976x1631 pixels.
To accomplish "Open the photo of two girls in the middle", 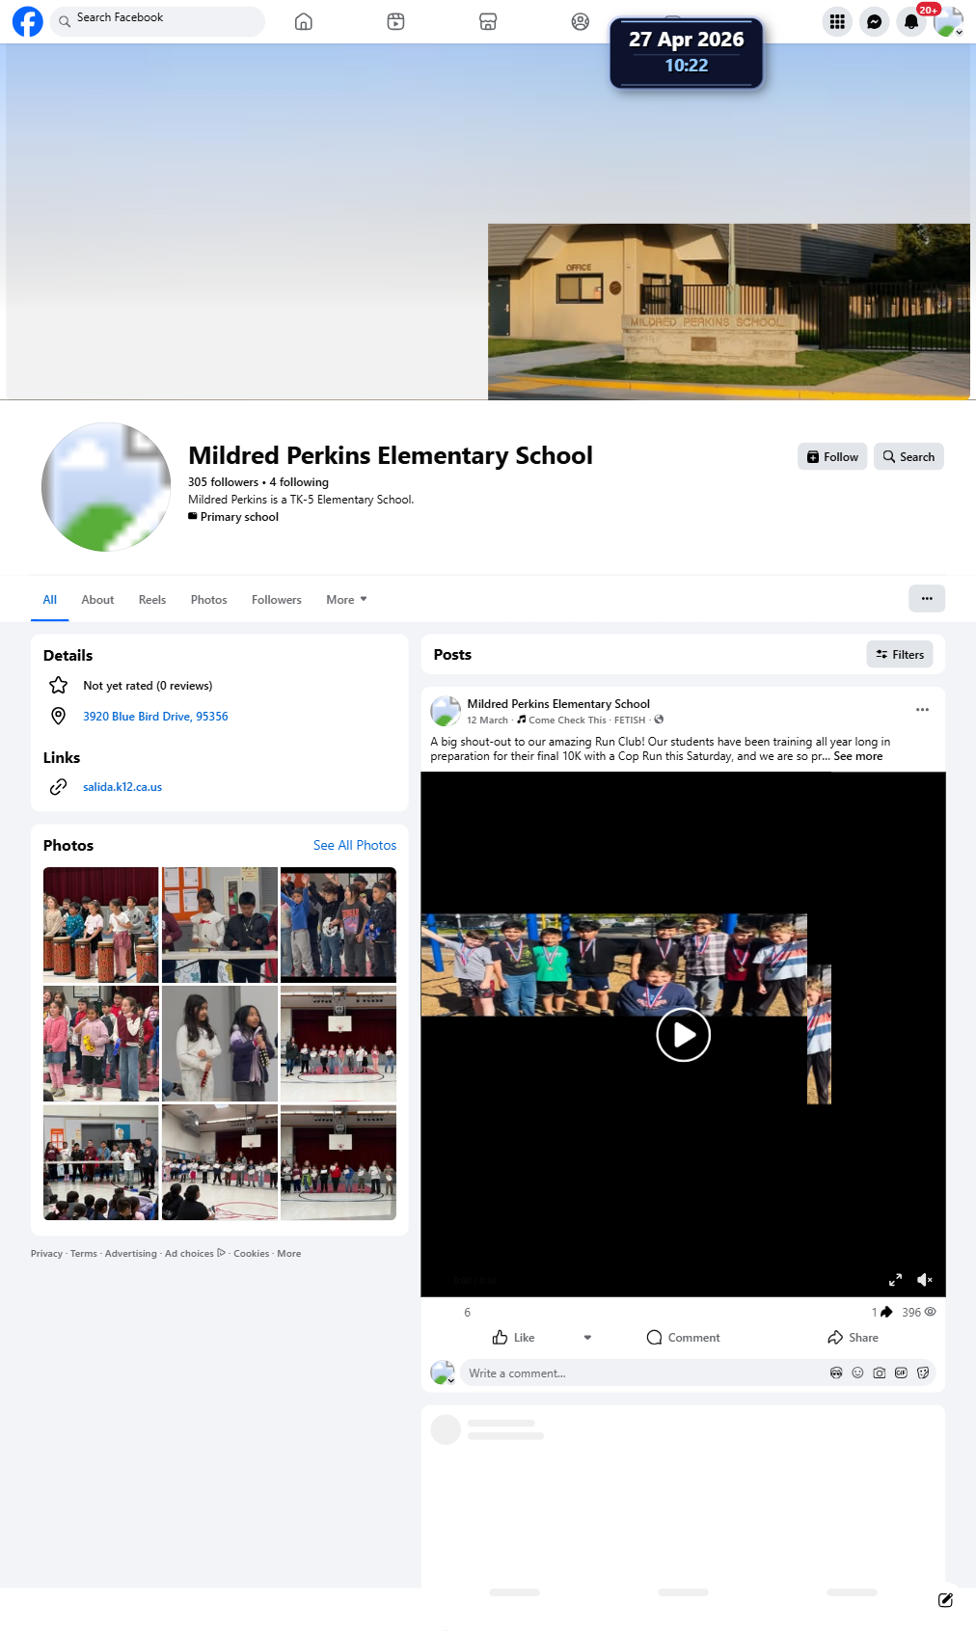I will coord(220,1044).
